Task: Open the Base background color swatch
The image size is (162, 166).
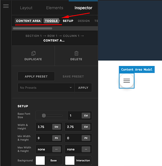Action: click(40, 161)
